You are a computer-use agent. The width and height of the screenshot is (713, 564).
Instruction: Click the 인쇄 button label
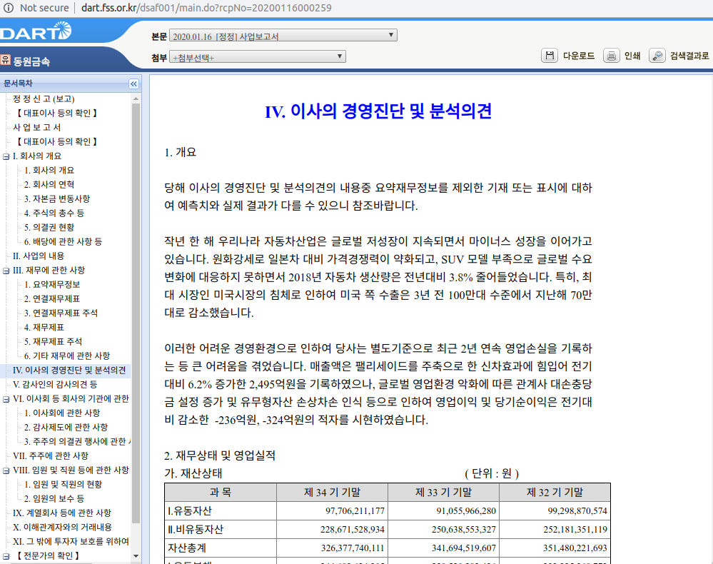[632, 56]
